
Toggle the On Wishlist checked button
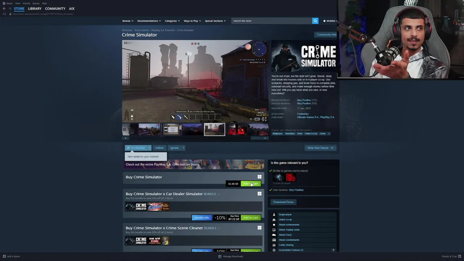[x=136, y=148]
